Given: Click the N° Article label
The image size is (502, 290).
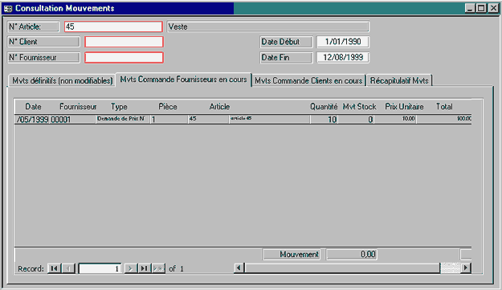Looking at the screenshot, I should pyautogui.click(x=33, y=27).
